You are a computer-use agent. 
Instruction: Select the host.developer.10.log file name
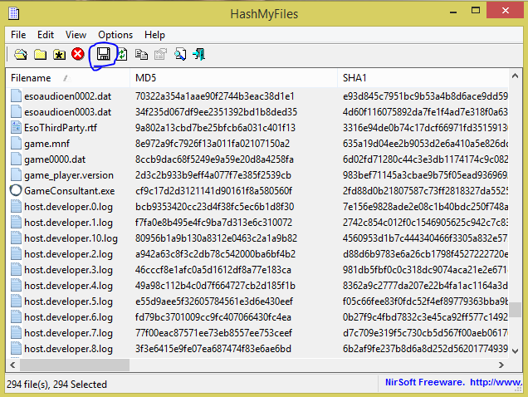click(71, 238)
